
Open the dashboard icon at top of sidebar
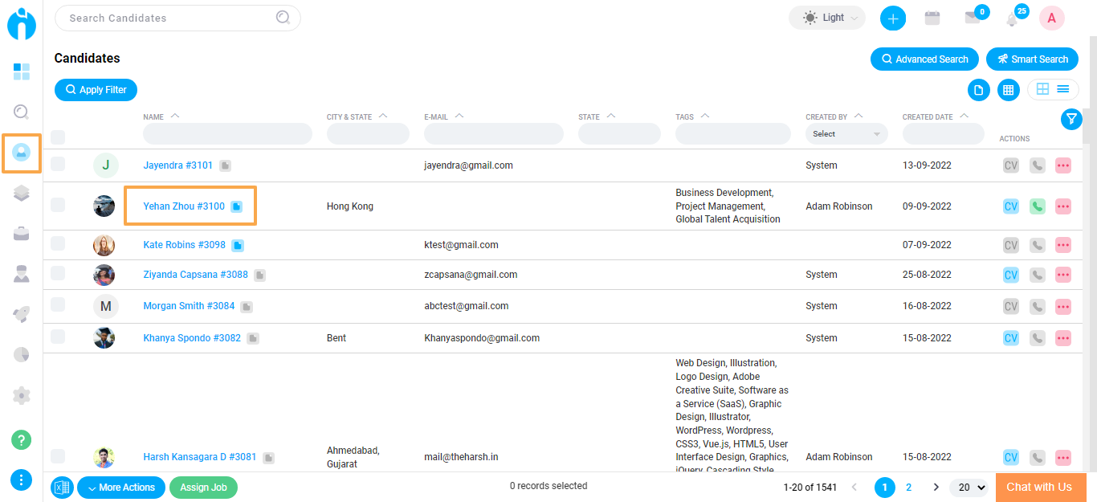point(22,71)
